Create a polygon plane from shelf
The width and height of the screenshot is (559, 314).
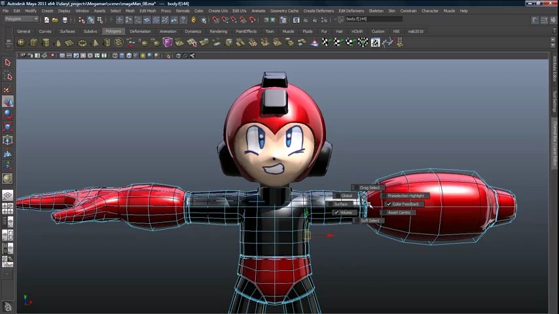click(69, 43)
